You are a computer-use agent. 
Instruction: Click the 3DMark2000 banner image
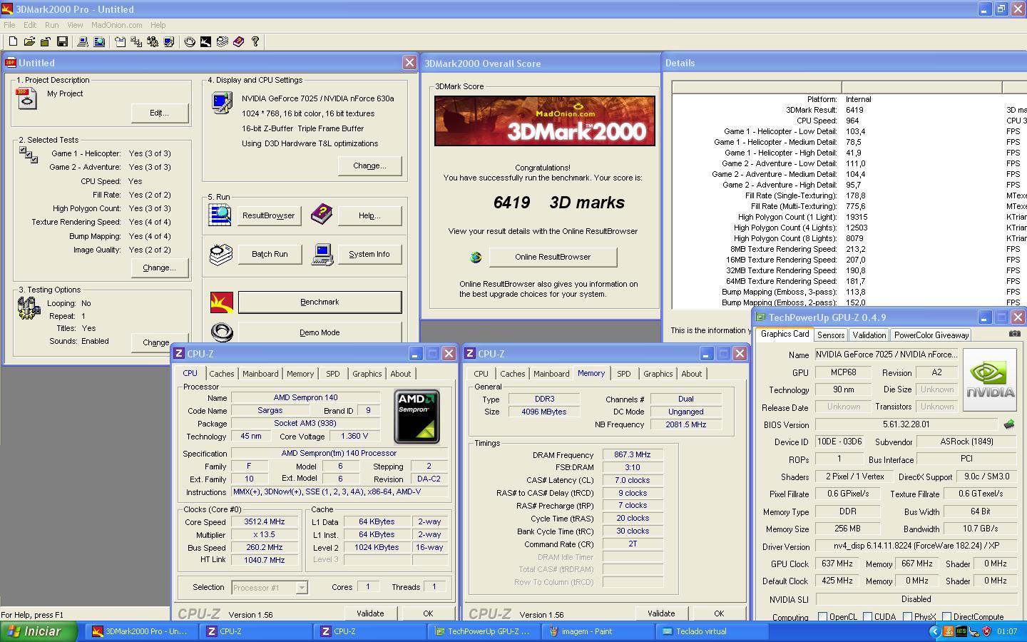(x=545, y=121)
